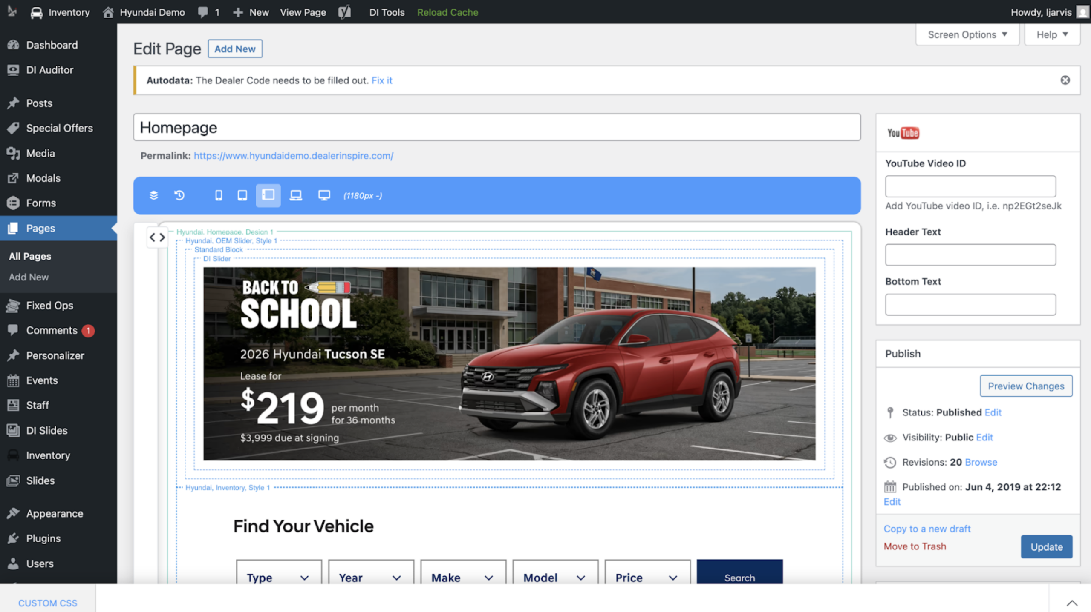Click the Dealer Inspire logo in admin bar

[12, 11]
